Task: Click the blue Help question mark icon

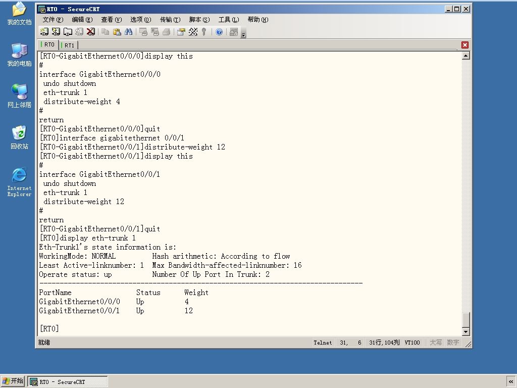Action: 219,32
